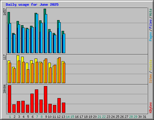Image resolution: width=154 pixels, height=120 pixels.
Task: Click day 19 on the x-axis
Action: [90, 117]
